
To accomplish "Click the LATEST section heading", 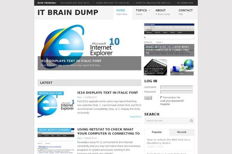I will pyautogui.click(x=46, y=83).
